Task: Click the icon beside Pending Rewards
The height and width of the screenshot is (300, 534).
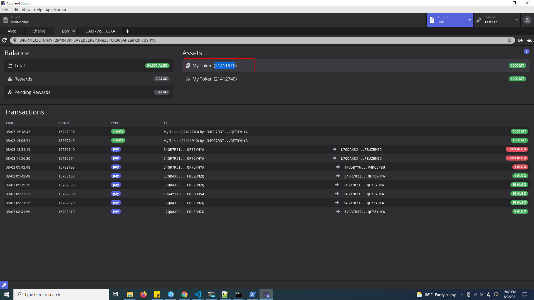Action: pyautogui.click(x=10, y=92)
